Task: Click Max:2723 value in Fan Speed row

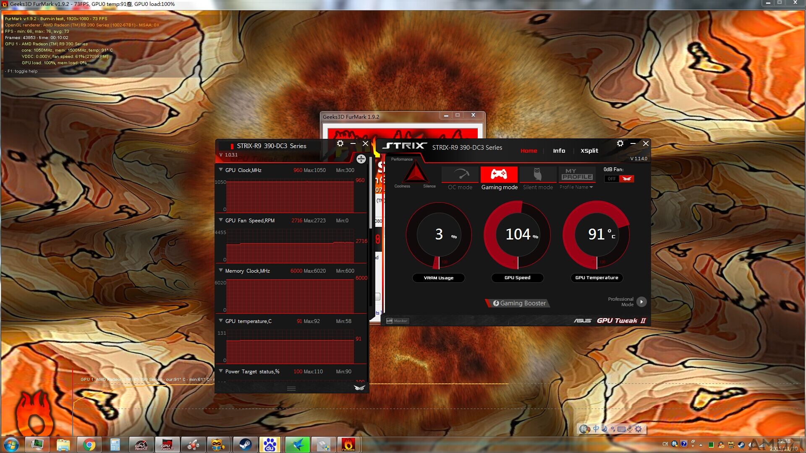Action: pos(314,220)
